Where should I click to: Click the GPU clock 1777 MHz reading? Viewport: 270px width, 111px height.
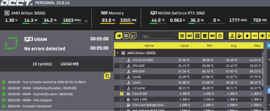click(238, 20)
